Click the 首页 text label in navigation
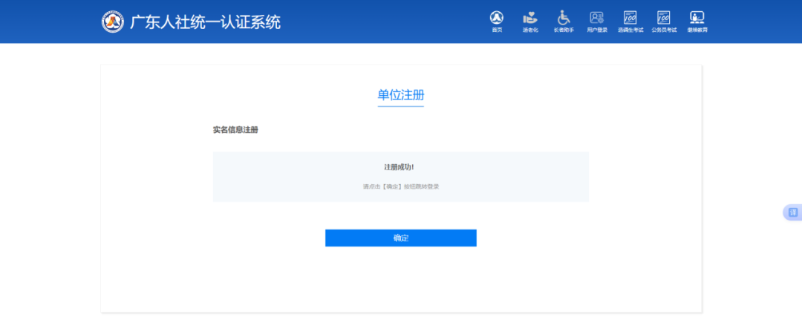Image resolution: width=802 pixels, height=320 pixels. [497, 30]
